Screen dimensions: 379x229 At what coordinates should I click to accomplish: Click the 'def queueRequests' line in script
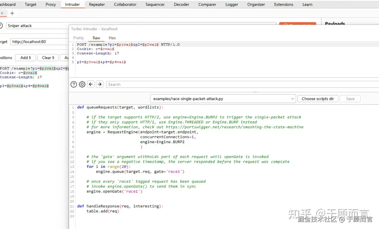coord(120,107)
